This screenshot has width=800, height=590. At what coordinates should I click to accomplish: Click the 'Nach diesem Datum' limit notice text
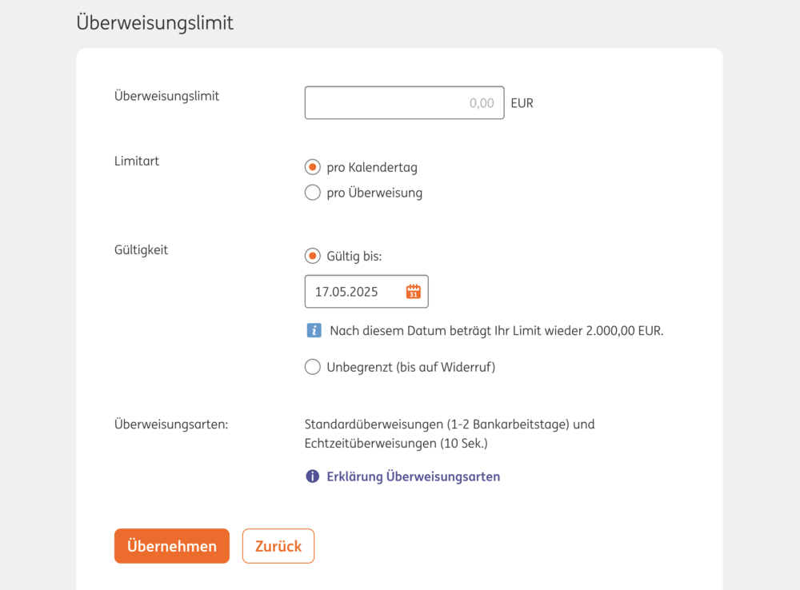pyautogui.click(x=496, y=330)
